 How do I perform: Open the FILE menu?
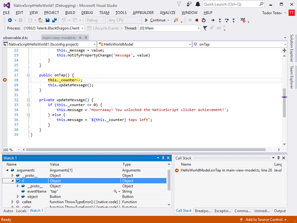click(x=6, y=13)
